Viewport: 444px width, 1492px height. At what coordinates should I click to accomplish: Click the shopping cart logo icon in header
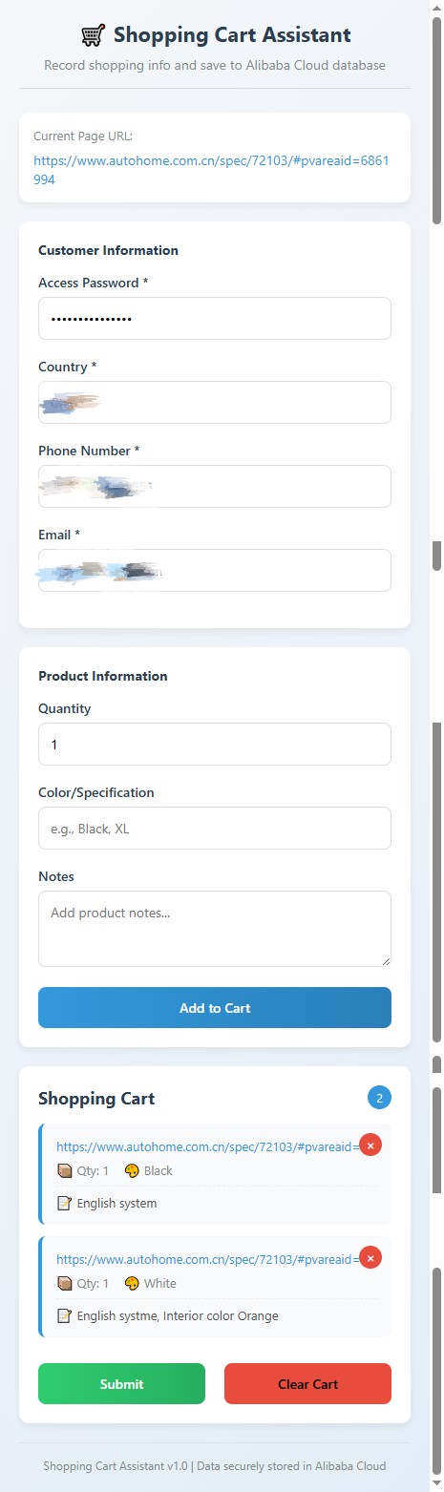pos(93,36)
